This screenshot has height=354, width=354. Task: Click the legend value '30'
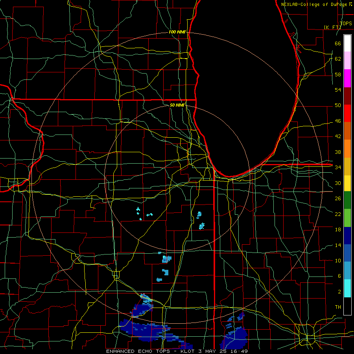(x=338, y=183)
